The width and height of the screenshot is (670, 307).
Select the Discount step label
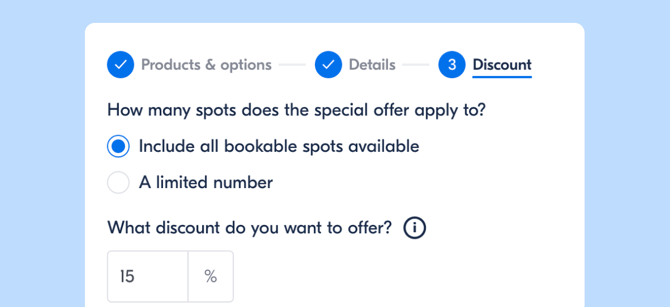[x=502, y=65]
